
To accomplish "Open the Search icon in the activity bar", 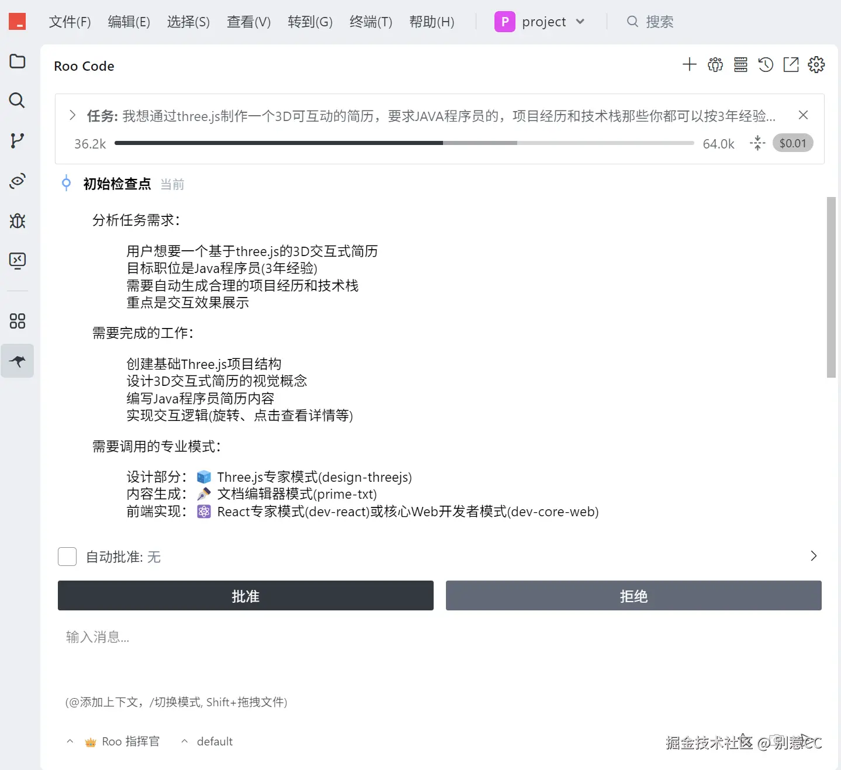I will (x=18, y=101).
